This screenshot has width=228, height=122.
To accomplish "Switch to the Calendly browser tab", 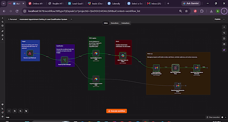I will [x=116, y=4].
